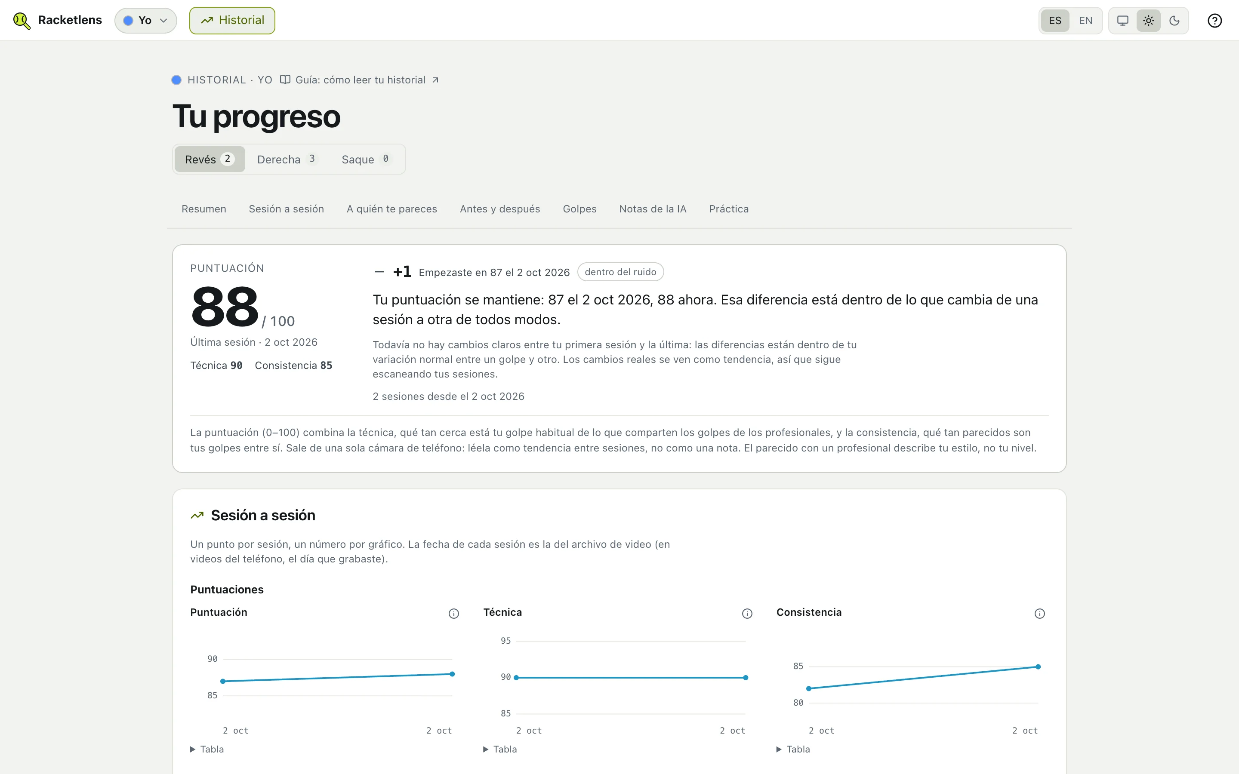The image size is (1239, 774).
Task: Switch language to EN
Action: tap(1085, 21)
